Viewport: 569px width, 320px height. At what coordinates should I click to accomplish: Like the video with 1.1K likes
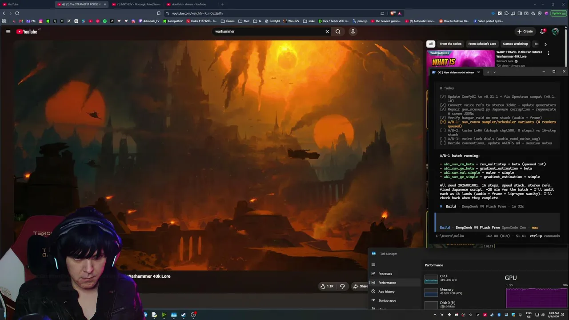(x=327, y=286)
